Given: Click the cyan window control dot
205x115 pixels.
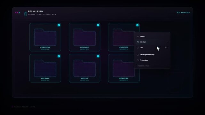Looking at the screenshot, I should pos(20,13).
